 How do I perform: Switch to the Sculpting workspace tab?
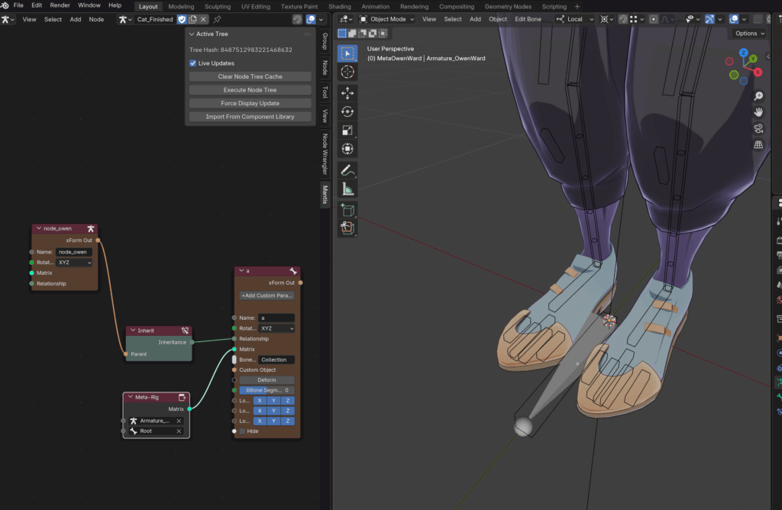click(x=217, y=6)
